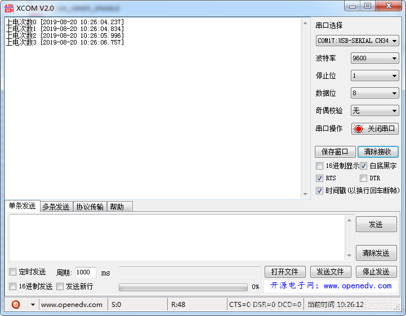Viewport: 406px width, 316px height.
Task: Uncheck the RTS checkbox
Action: 319,178
